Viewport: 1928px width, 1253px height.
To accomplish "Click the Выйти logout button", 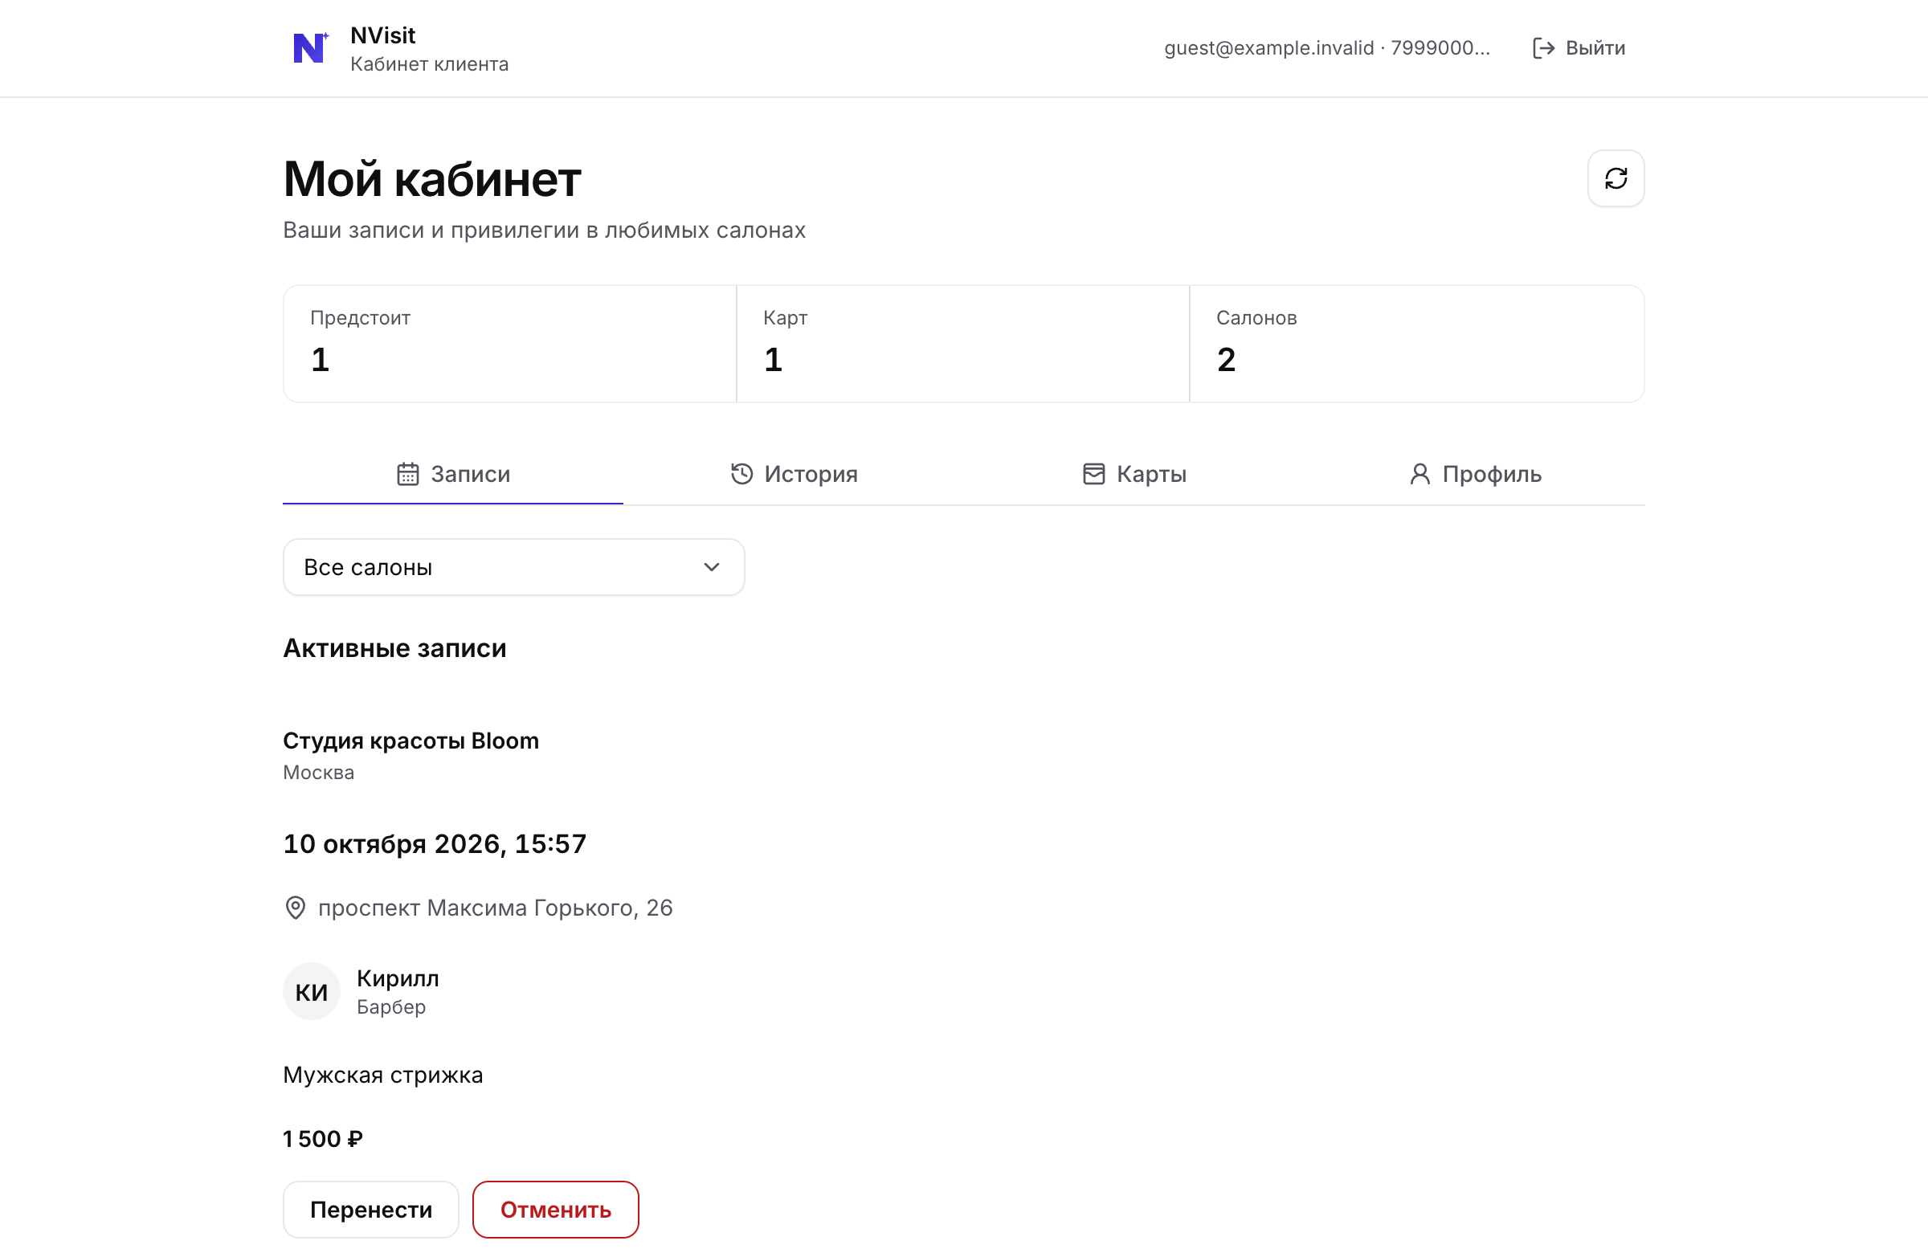I will (x=1578, y=47).
